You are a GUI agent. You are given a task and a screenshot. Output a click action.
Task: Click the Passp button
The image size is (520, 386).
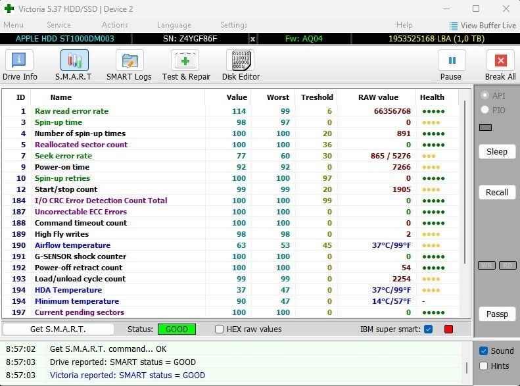tap(497, 314)
